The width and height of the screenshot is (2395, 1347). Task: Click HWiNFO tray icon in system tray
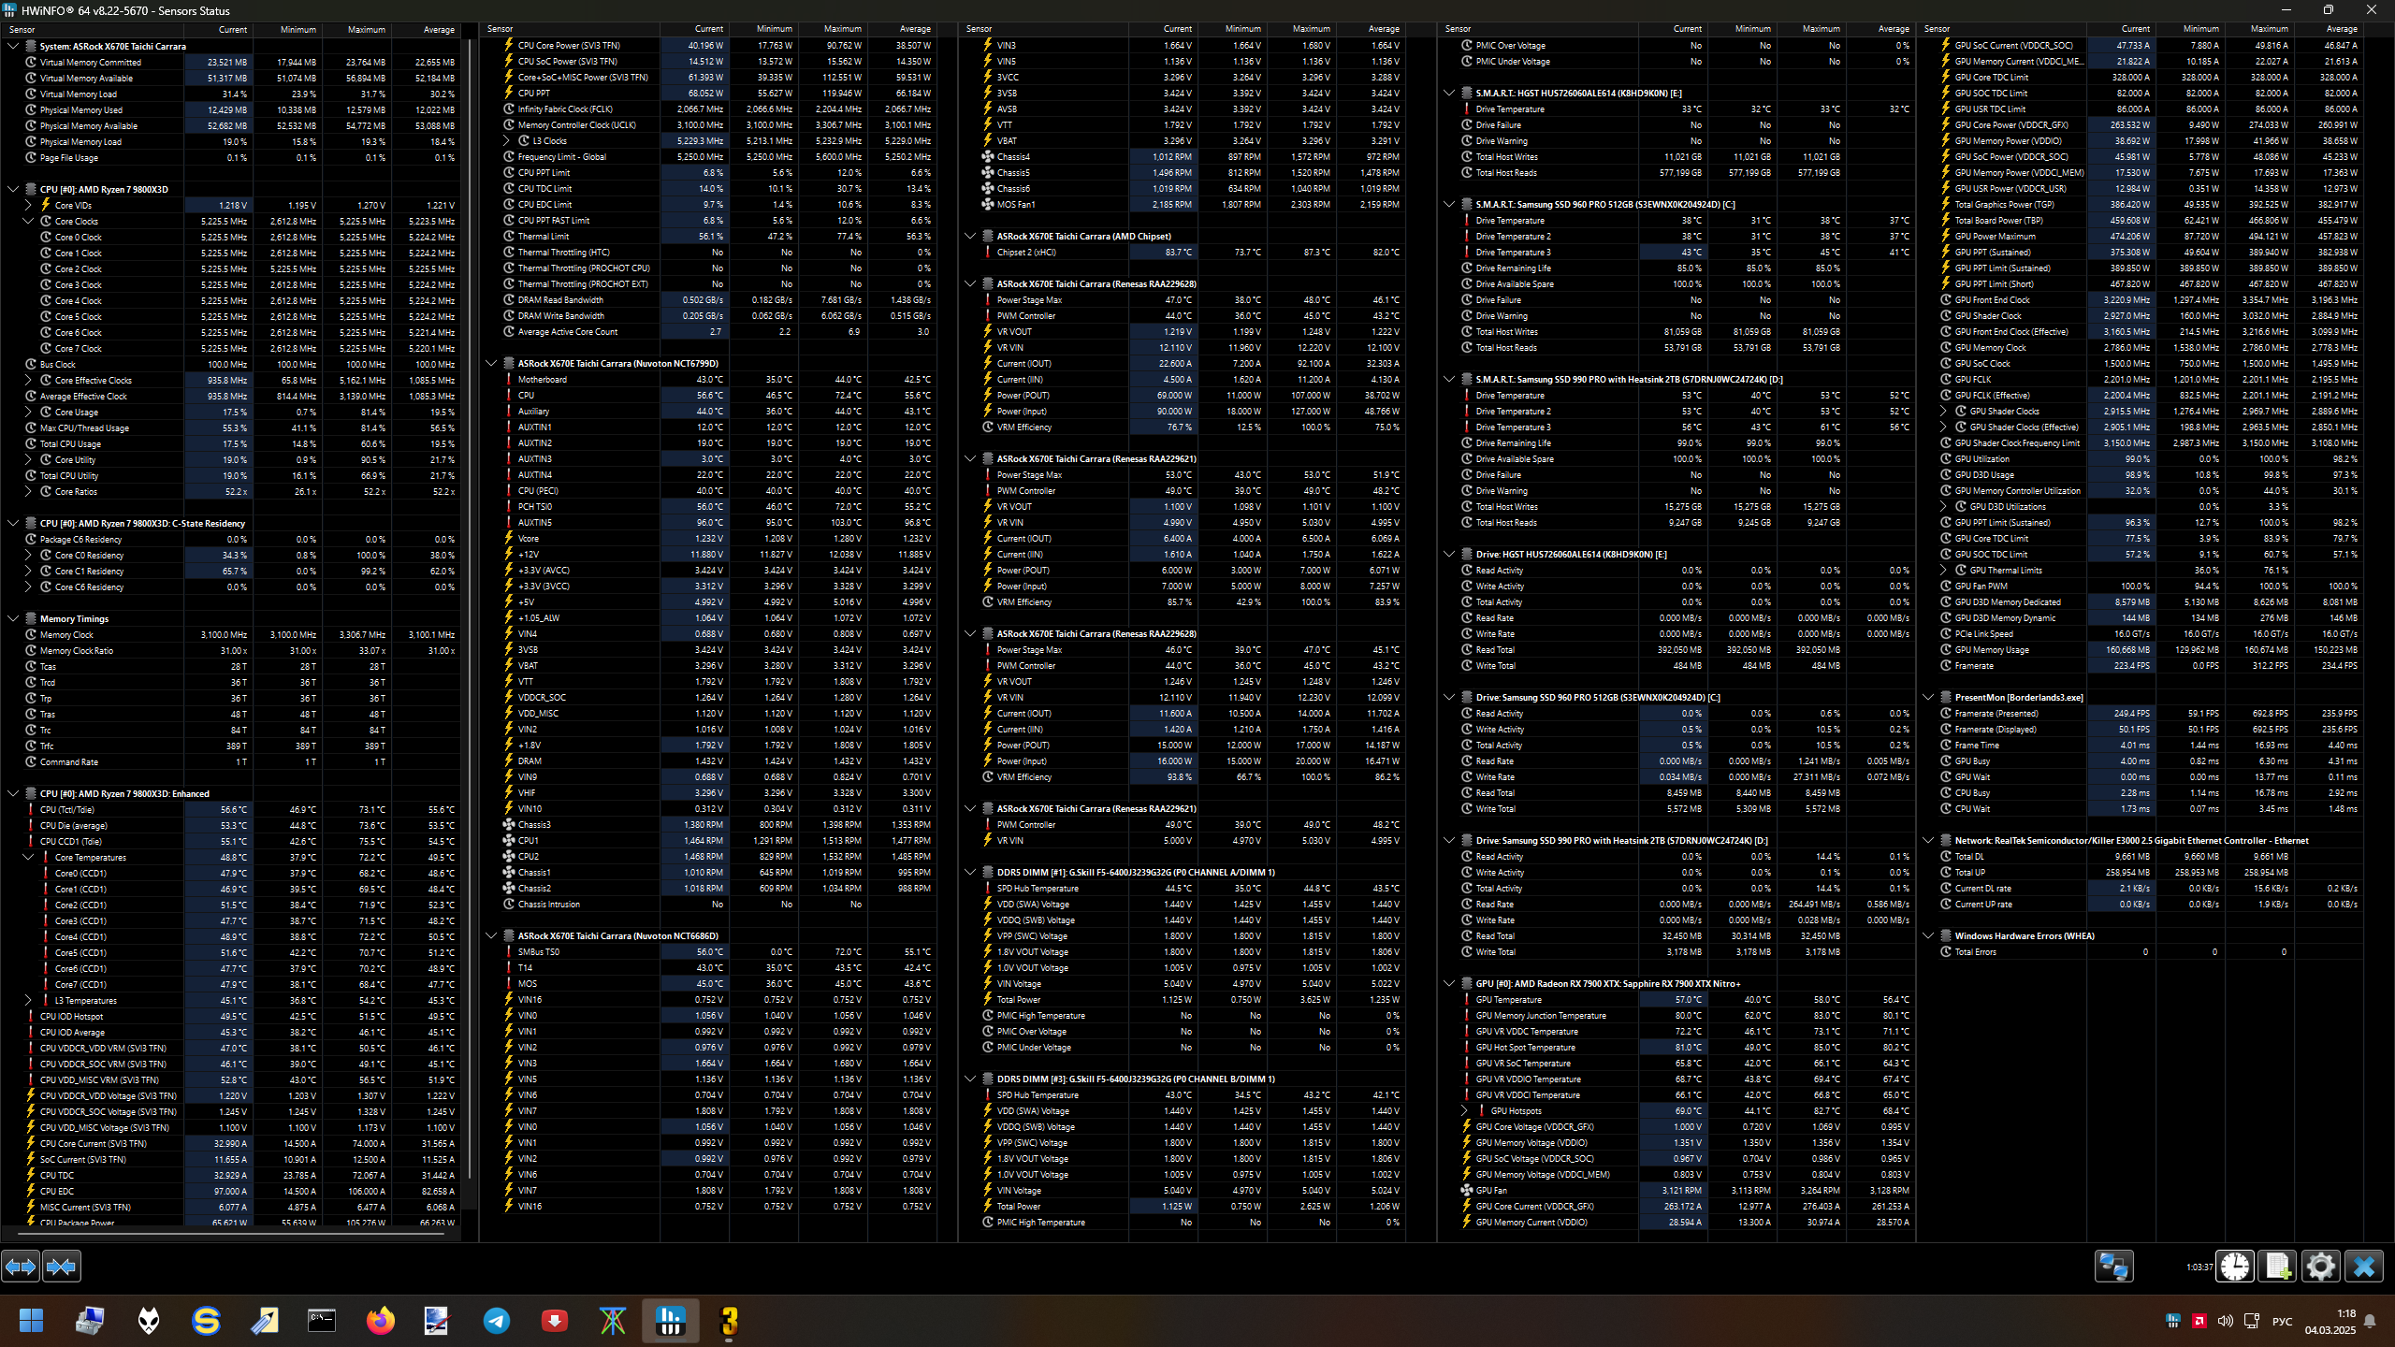(x=2172, y=1321)
